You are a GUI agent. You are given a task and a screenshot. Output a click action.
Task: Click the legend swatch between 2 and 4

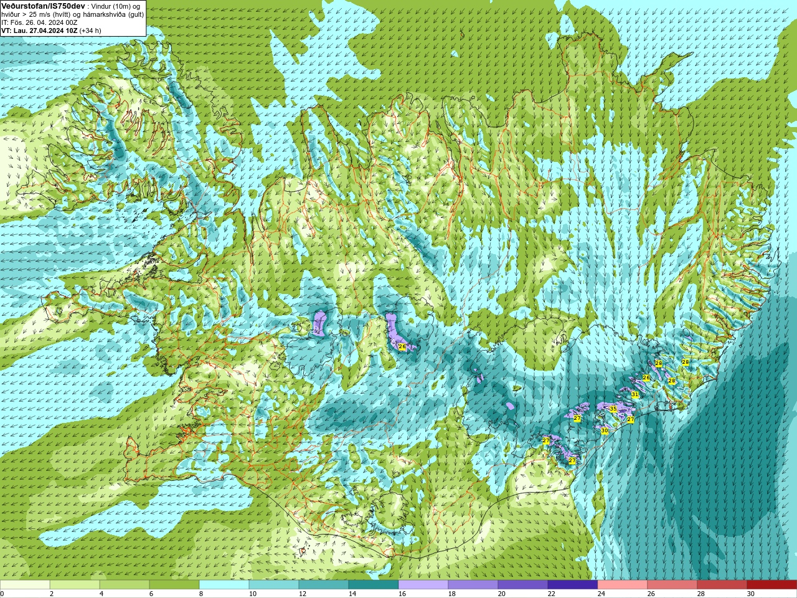(x=75, y=585)
